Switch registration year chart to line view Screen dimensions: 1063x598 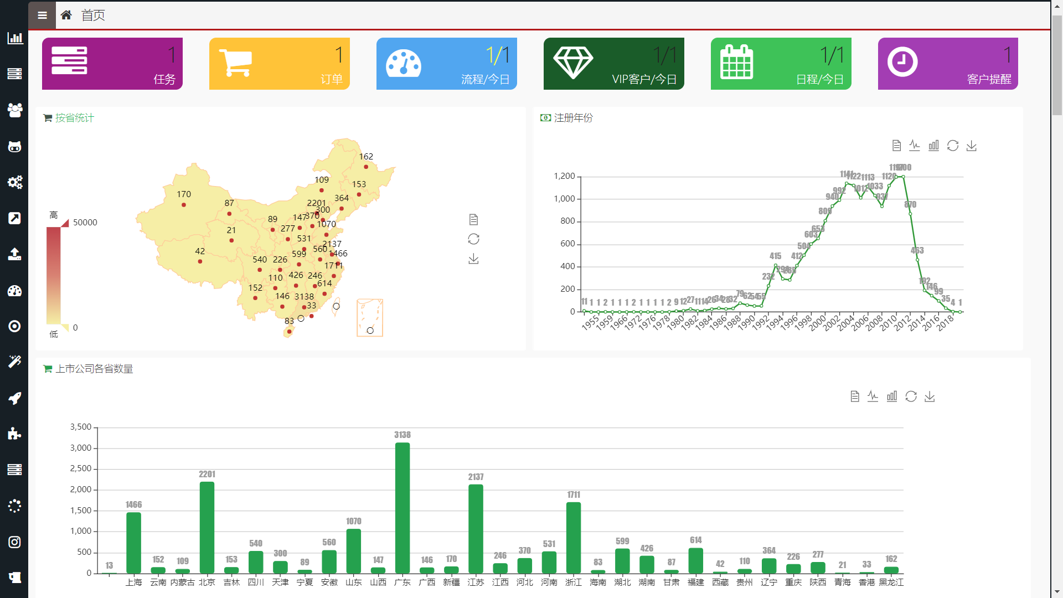click(915, 146)
